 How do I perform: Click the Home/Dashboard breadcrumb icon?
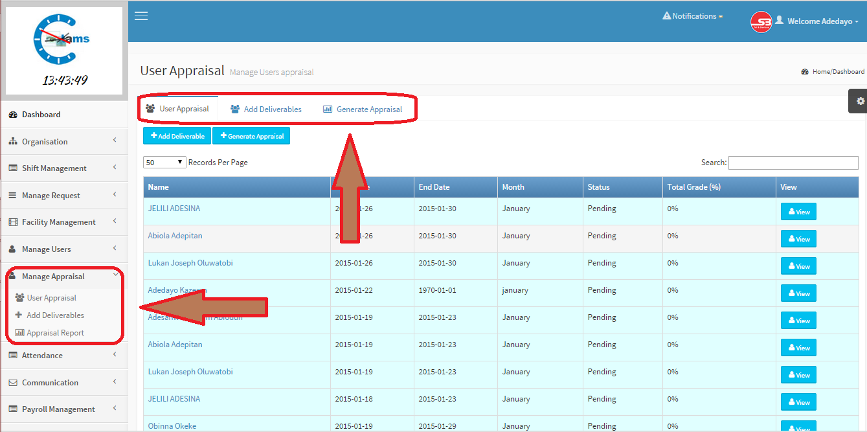(x=805, y=72)
